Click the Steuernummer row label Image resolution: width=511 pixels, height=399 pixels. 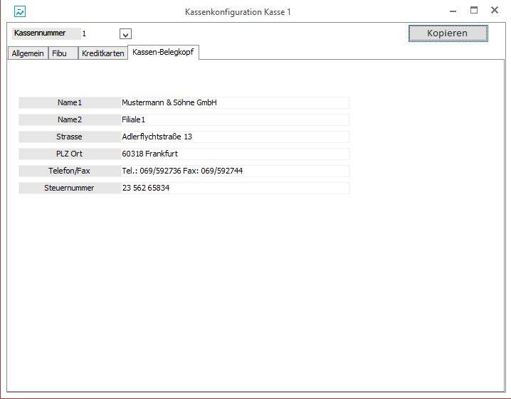[70, 188]
